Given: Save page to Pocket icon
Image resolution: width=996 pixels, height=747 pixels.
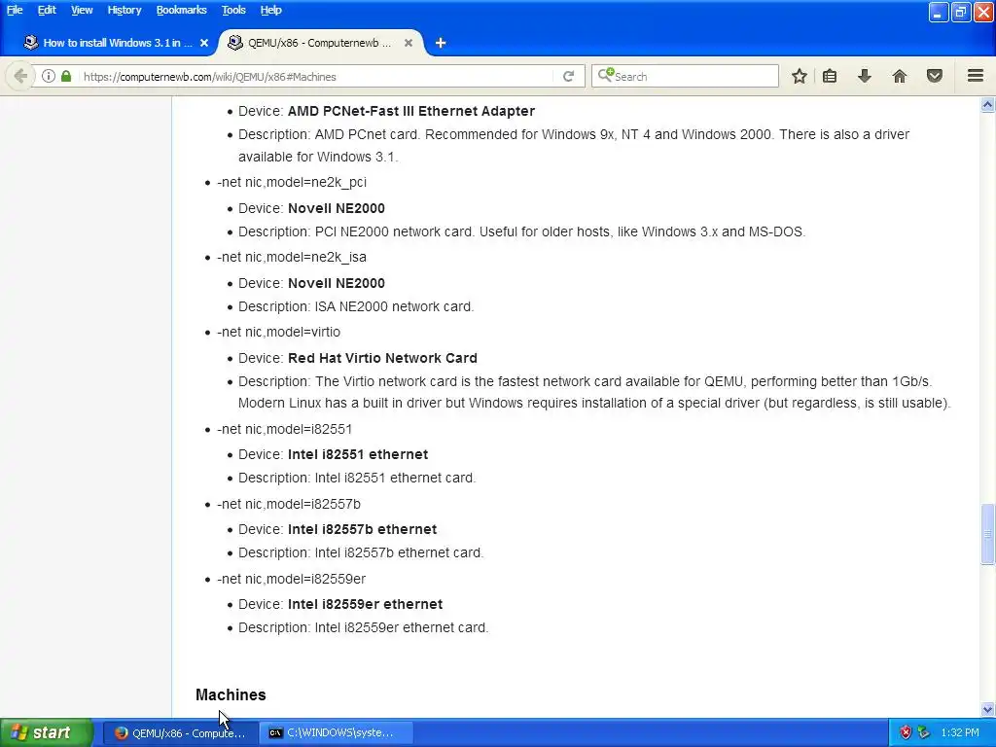Looking at the screenshot, I should [935, 76].
